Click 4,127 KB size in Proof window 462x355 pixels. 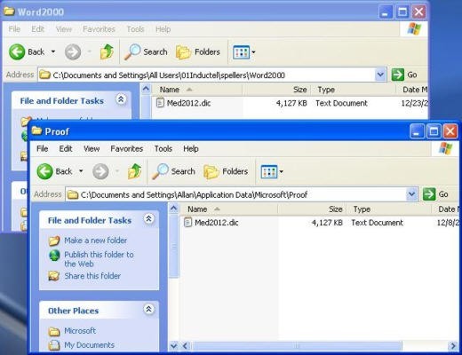click(x=327, y=223)
